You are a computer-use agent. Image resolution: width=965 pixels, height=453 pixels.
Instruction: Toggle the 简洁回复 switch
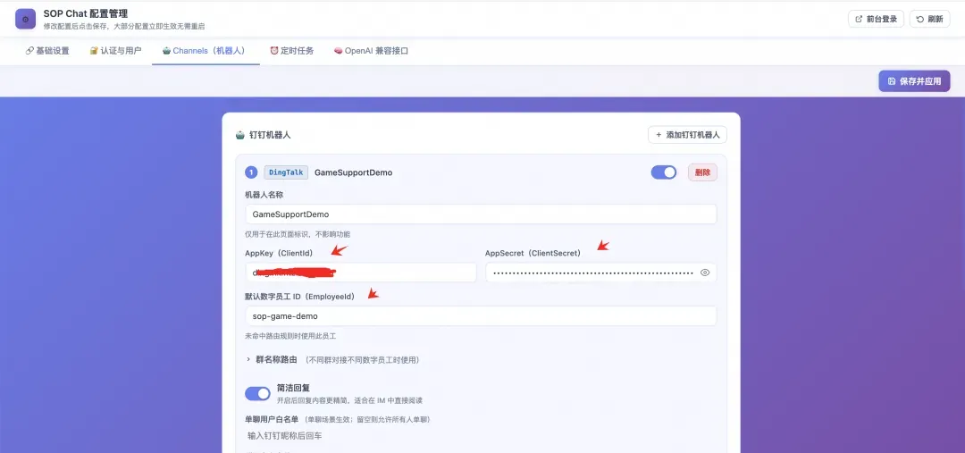pyautogui.click(x=257, y=394)
